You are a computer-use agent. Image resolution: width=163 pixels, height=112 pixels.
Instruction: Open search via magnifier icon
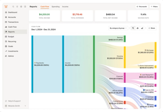pos(13,6)
